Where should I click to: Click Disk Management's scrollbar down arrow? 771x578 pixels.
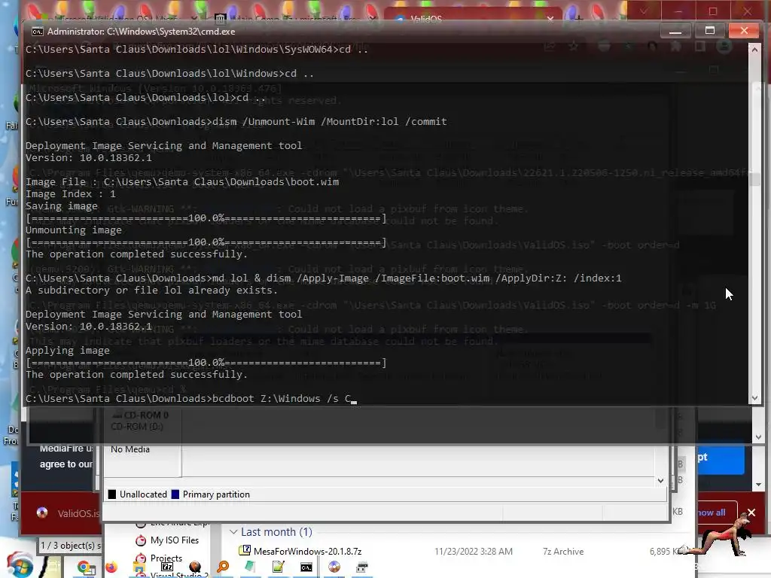click(x=660, y=481)
